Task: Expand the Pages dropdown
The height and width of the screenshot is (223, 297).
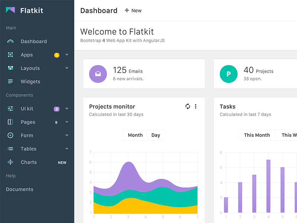Action: 66,122
